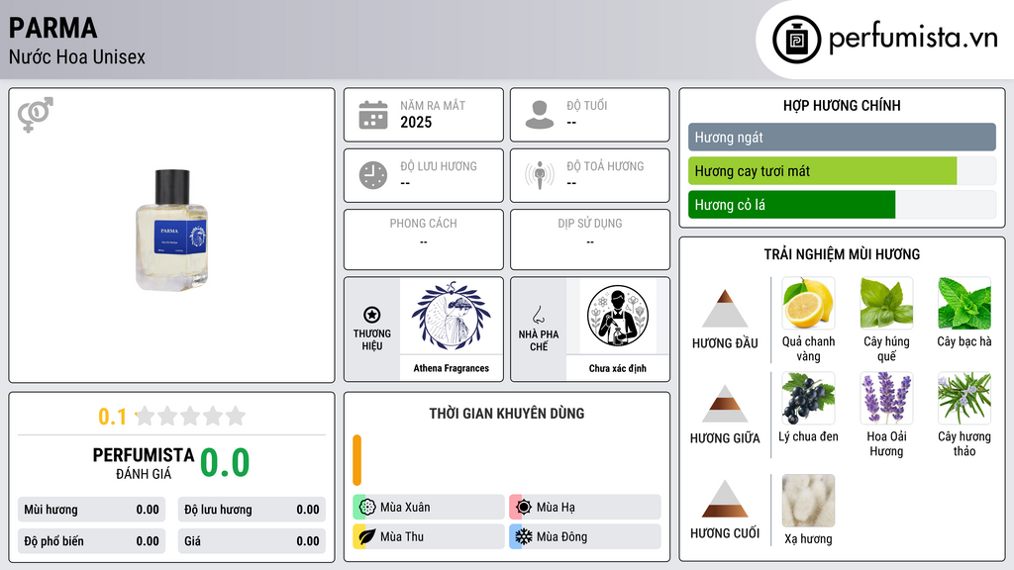Image resolution: width=1014 pixels, height=570 pixels.
Task: Click the Giá 0.00 score row
Action: tap(252, 541)
